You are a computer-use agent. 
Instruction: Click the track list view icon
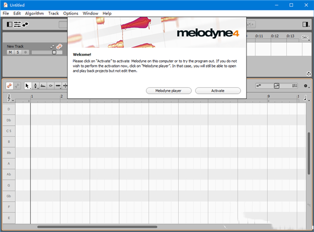[x=17, y=24]
